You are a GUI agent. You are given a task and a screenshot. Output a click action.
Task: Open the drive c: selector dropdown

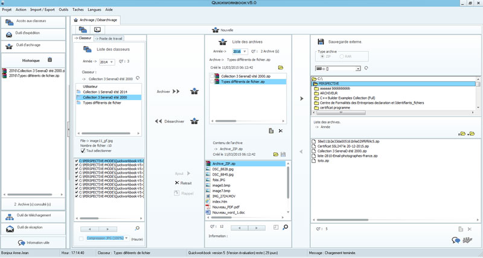pos(359,69)
